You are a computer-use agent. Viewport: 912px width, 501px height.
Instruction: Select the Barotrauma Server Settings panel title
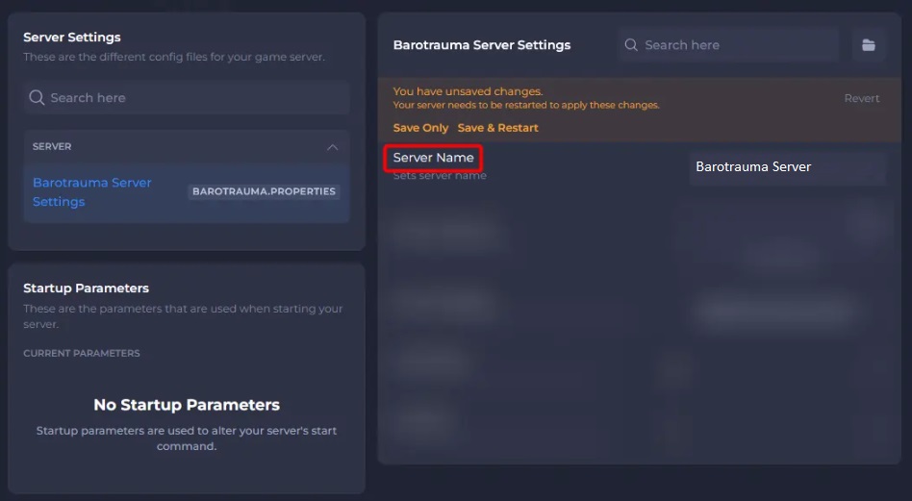pos(482,45)
